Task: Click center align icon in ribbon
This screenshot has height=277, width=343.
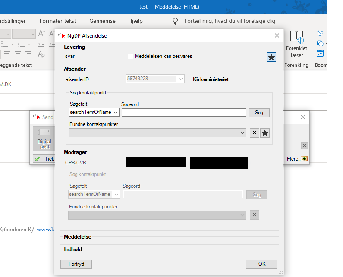Action: click(18, 54)
